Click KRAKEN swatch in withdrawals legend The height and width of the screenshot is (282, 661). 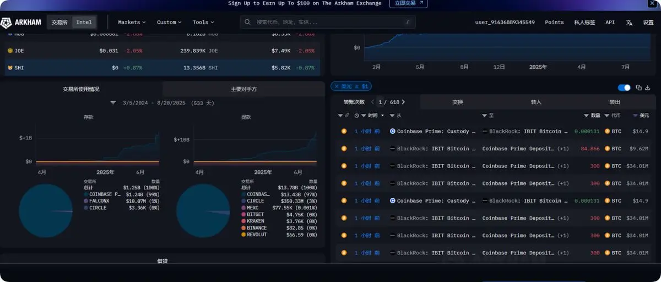[x=243, y=221]
